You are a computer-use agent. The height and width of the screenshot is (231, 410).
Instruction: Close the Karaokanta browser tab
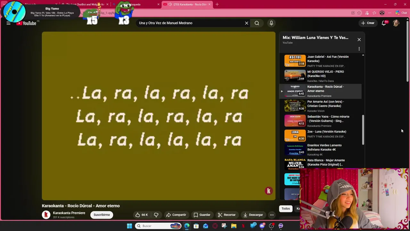209,4
